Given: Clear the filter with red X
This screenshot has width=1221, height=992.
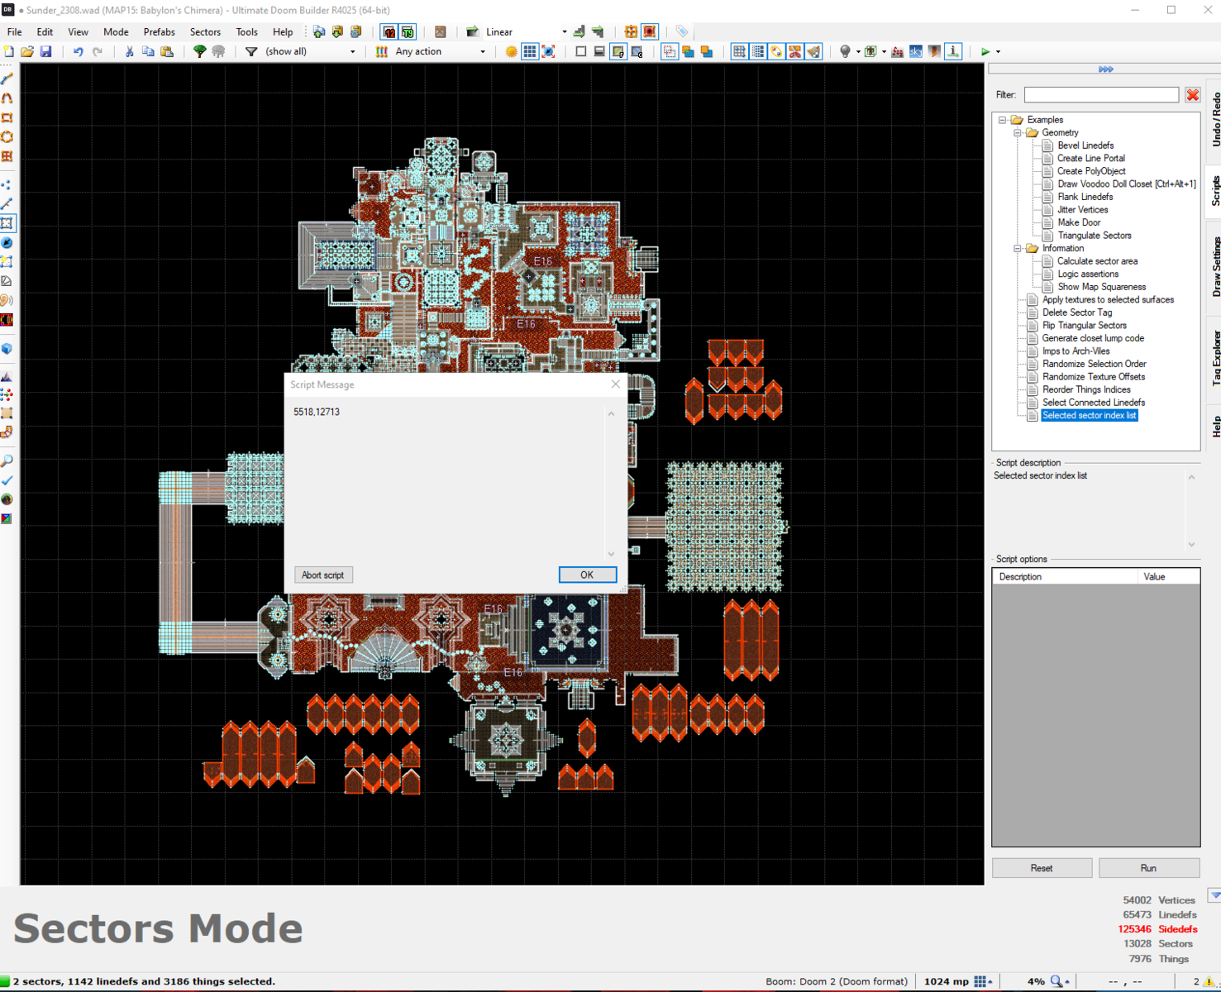Looking at the screenshot, I should (1192, 95).
